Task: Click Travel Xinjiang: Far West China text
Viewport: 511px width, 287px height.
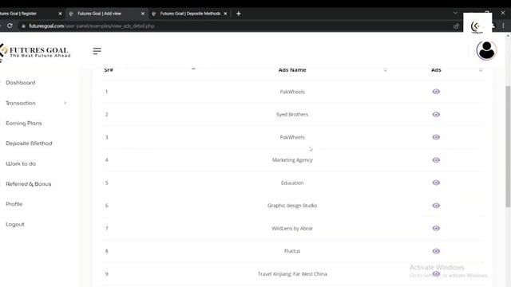Action: point(292,274)
